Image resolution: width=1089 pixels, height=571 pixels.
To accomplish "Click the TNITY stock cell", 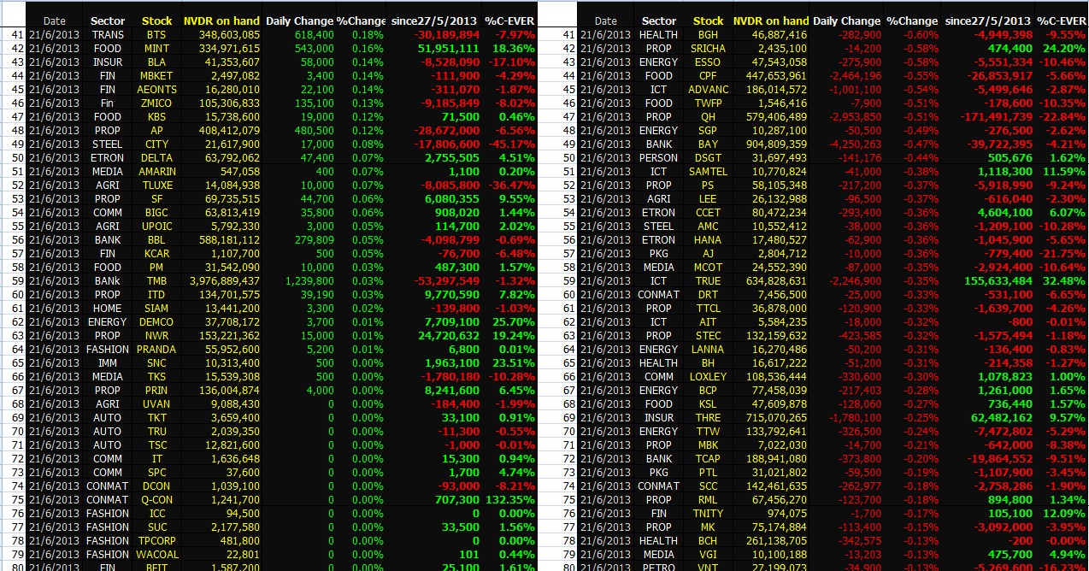I will tap(708, 514).
